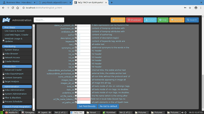Select the Production menu header
The width and height of the screenshot is (204, 114).
pos(17,66)
